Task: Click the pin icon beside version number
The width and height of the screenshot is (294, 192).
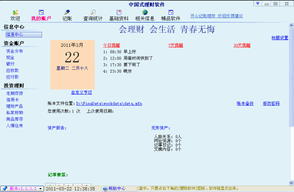Action: pyautogui.click(x=5, y=189)
